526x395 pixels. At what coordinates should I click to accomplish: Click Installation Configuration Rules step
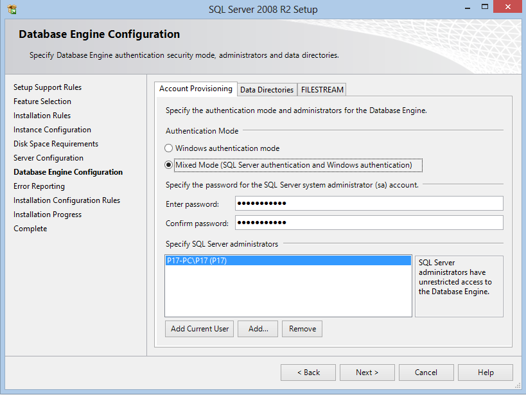(67, 200)
